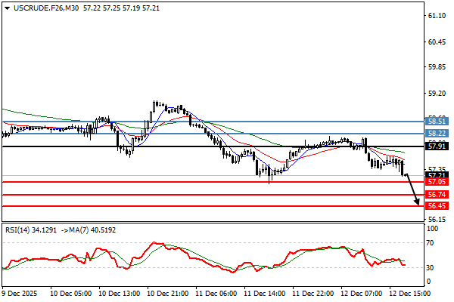This screenshot has width=454, height=302.
Task: Click the small triangle icon beside USCRUDE title
Action: pos(6,6)
